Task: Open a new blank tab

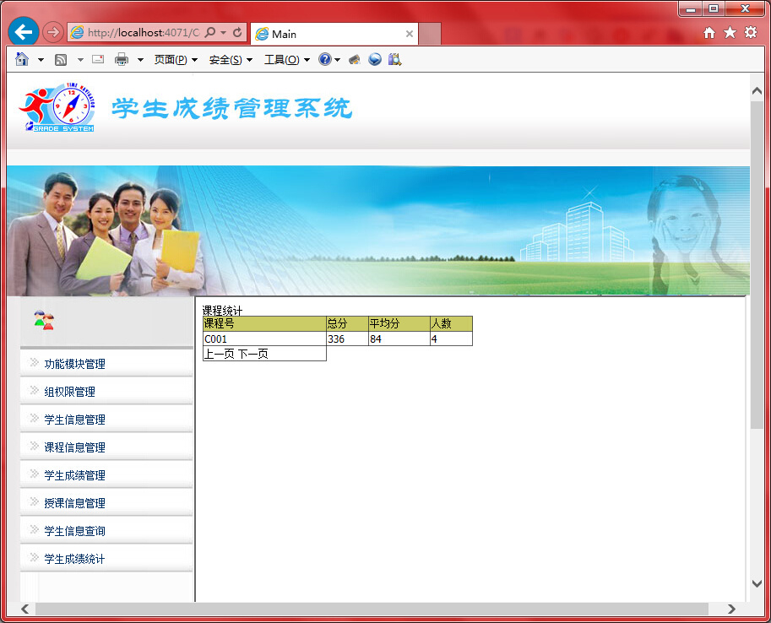Action: tap(430, 34)
